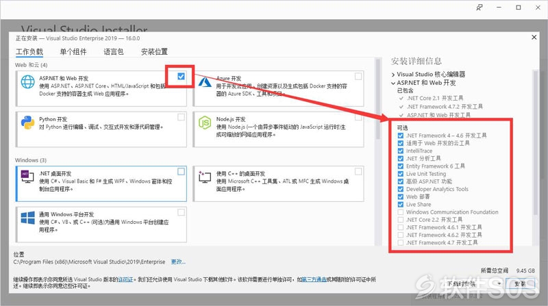548x306 pixels.
Task: Click the ASP.NET globe workload icon
Action: coord(27,82)
